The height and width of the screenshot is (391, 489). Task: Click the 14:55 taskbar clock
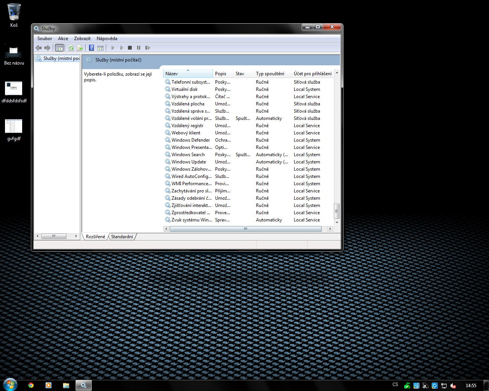[x=471, y=386]
